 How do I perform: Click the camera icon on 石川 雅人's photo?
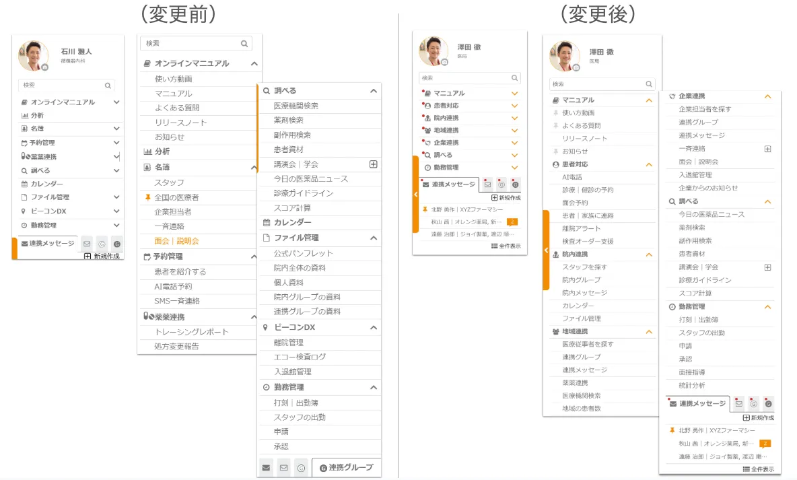[x=45, y=68]
